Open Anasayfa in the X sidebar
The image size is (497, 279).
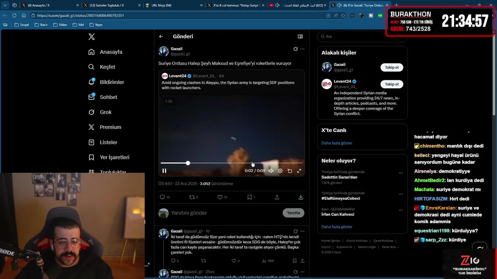(105, 52)
